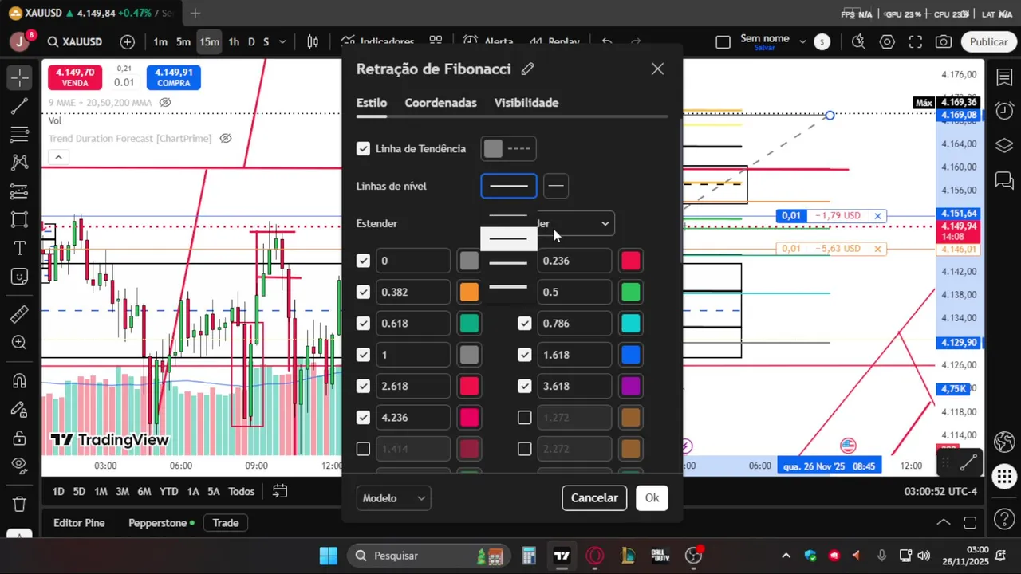Open the Fibonacci tools group in sidebar
The height and width of the screenshot is (574, 1021).
tap(20, 134)
